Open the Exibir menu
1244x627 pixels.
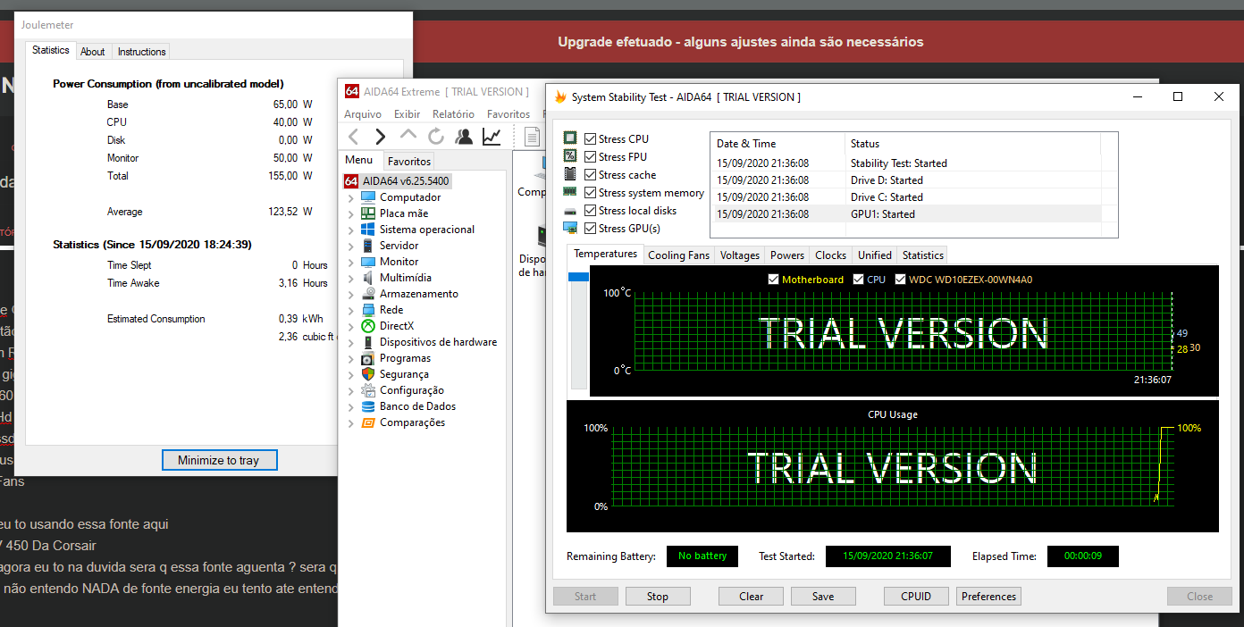(x=408, y=114)
